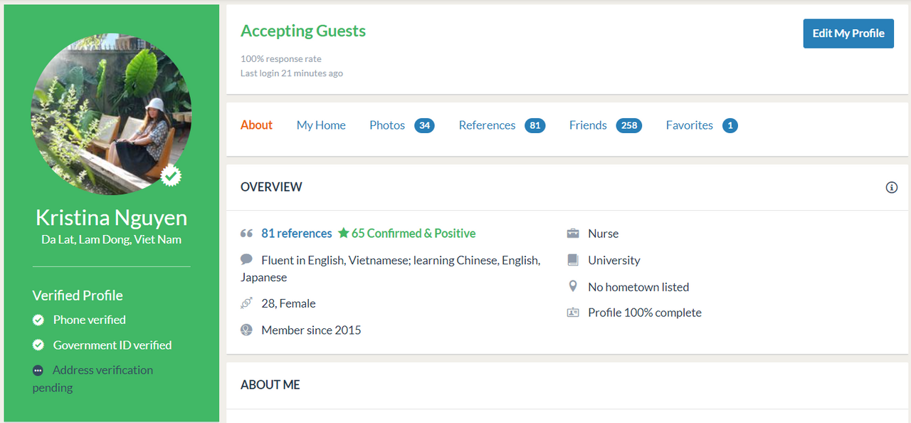Click the Favorites count badge
This screenshot has width=911, height=423.
pyautogui.click(x=730, y=125)
